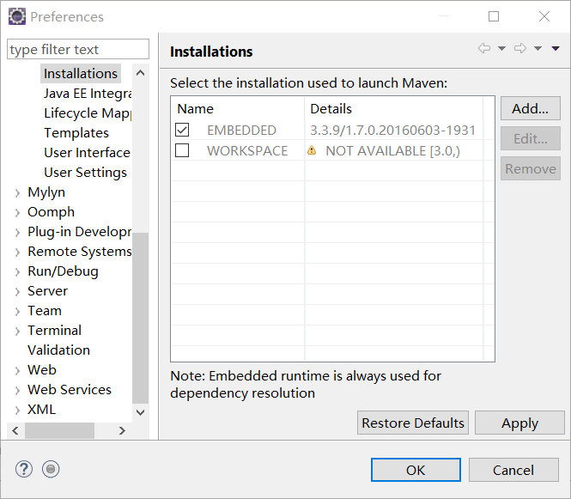
Task: Click version text 3.3.9/1.7.0.20160603-1931
Action: click(393, 130)
